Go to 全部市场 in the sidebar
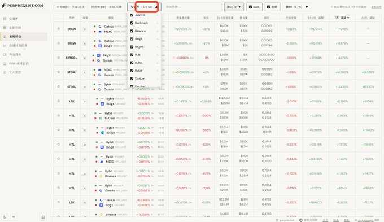 coord(24,28)
